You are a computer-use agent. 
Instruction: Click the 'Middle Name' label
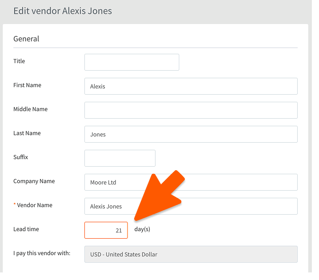(30, 109)
